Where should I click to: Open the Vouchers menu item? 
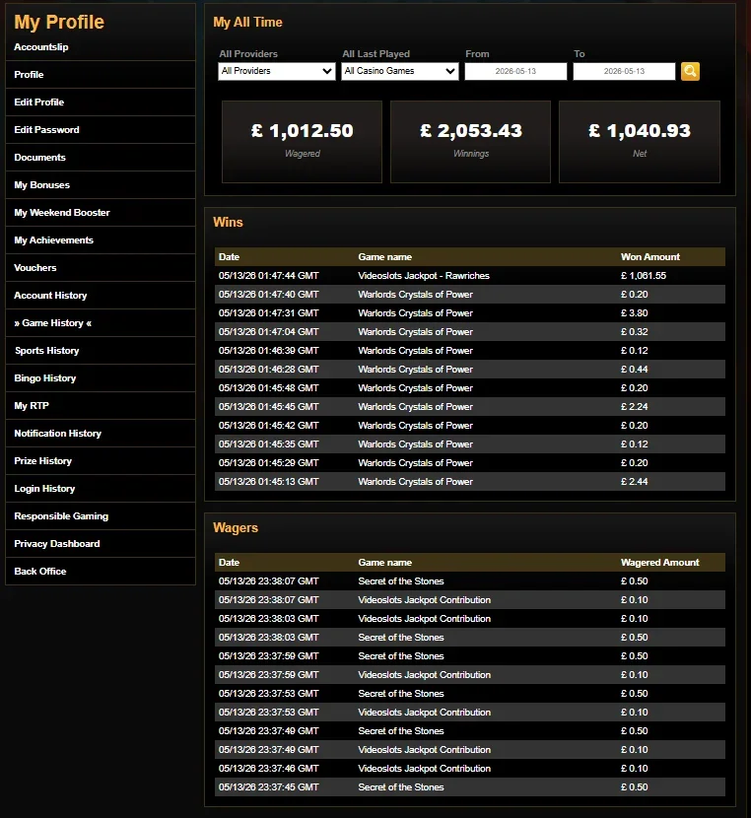[x=101, y=268]
